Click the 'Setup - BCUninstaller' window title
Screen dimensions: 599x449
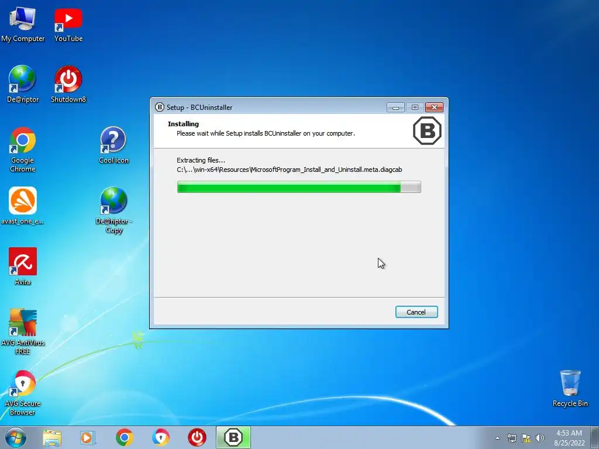[x=199, y=108]
